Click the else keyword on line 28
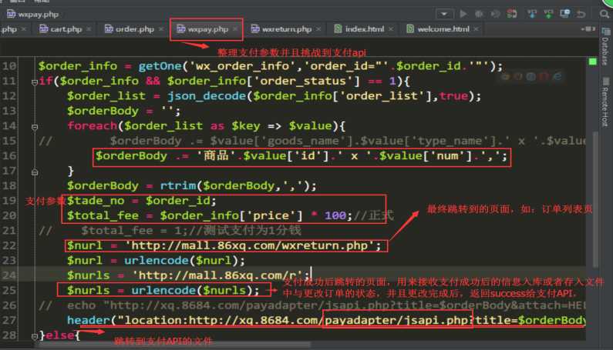 click(x=60, y=335)
